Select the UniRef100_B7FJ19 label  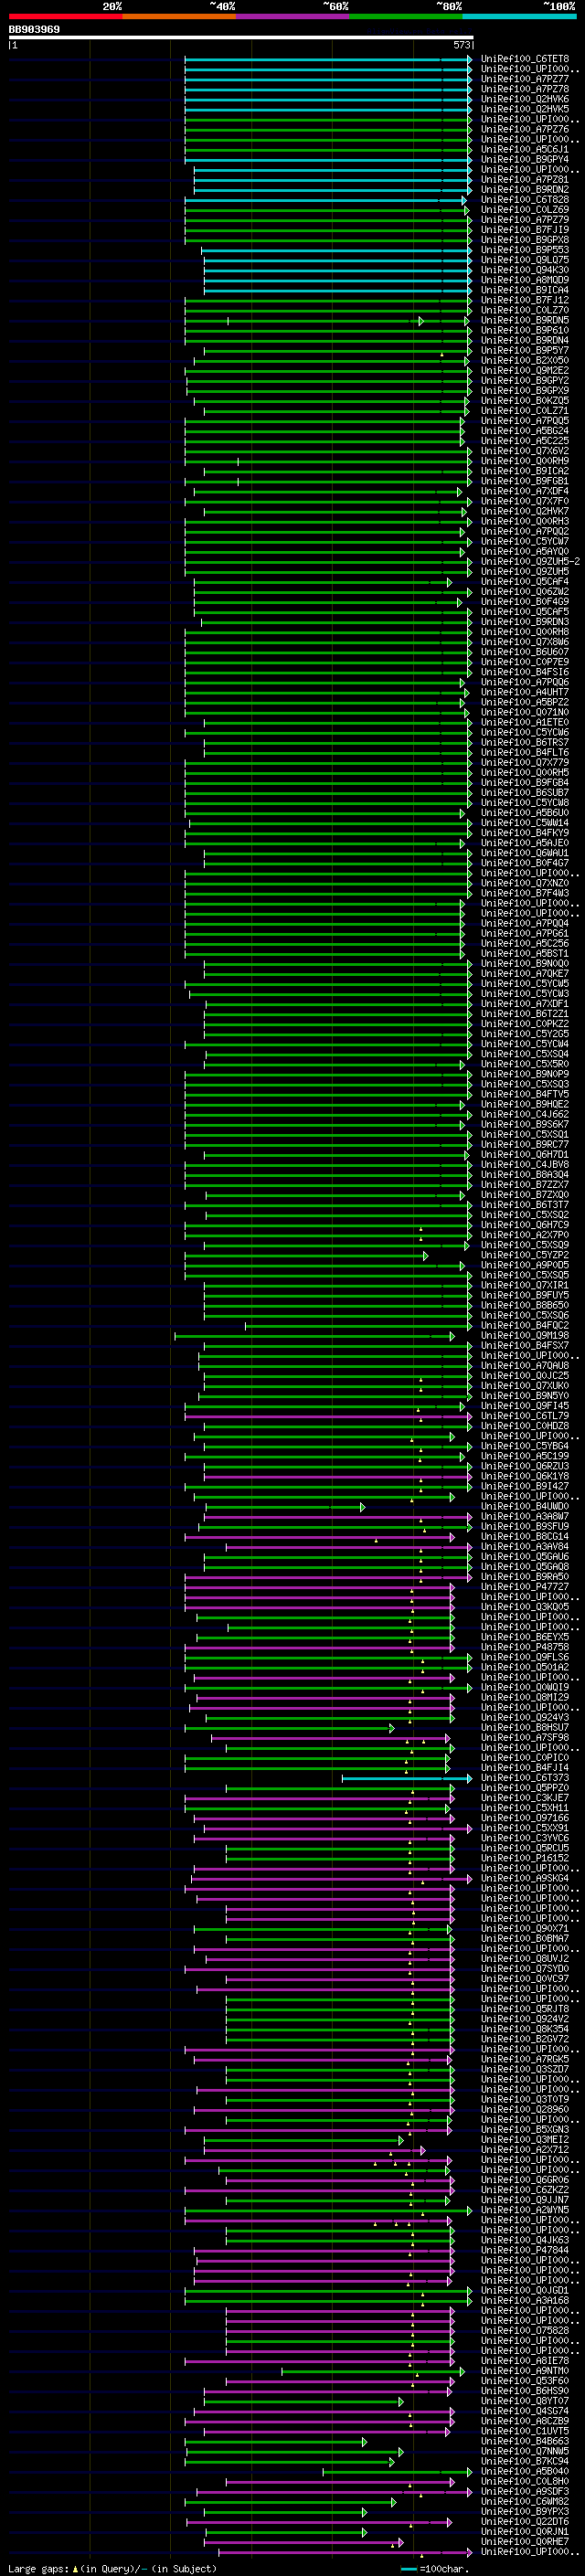525,230
